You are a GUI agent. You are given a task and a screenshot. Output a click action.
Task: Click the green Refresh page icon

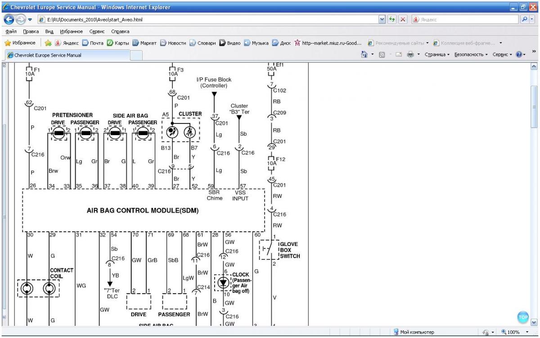[392, 20]
